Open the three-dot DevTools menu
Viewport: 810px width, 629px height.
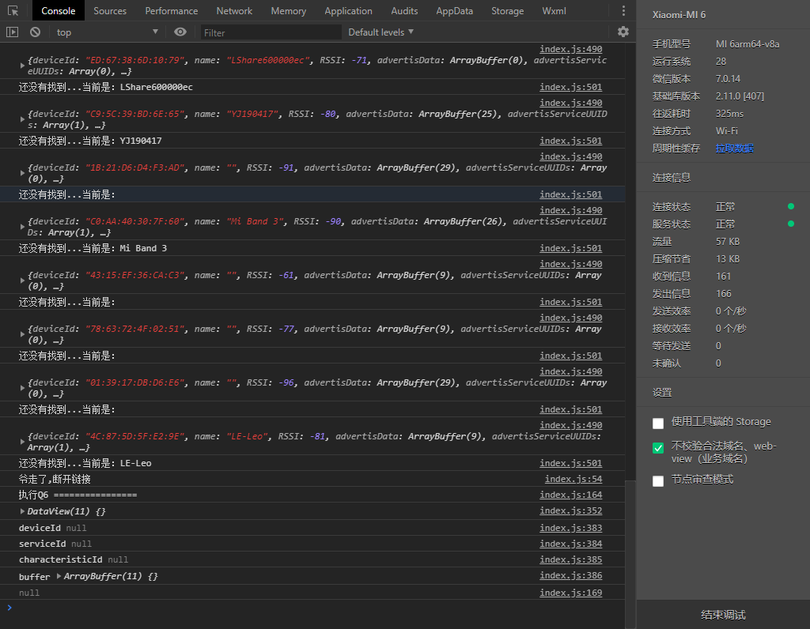coord(623,11)
